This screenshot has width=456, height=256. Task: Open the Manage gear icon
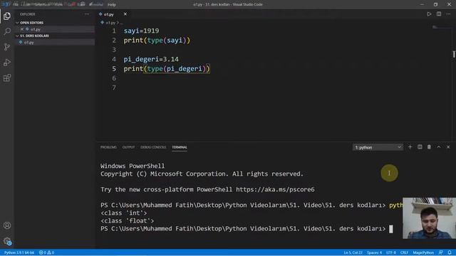(x=7, y=241)
